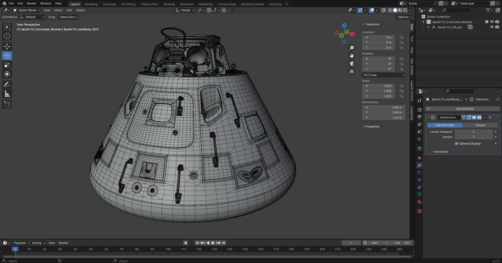The width and height of the screenshot is (502, 263).
Task: Open the Tool sidebar tab
Action: (412, 39)
